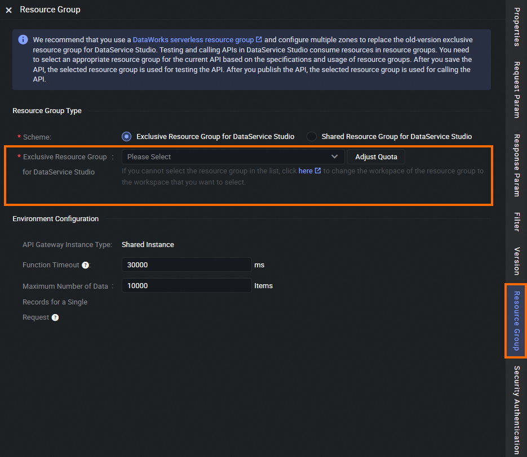Viewport: 527px width, 457px height.
Task: Switch to the Response Param side tab
Action: coord(517,165)
